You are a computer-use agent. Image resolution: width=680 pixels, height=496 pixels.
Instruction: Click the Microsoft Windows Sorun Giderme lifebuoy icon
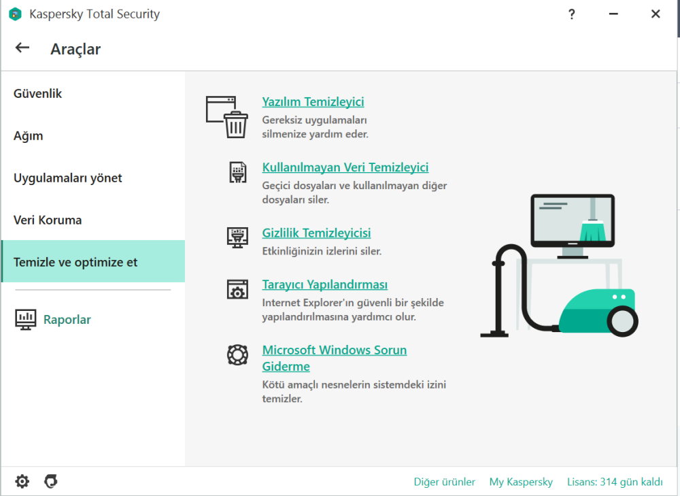point(237,354)
